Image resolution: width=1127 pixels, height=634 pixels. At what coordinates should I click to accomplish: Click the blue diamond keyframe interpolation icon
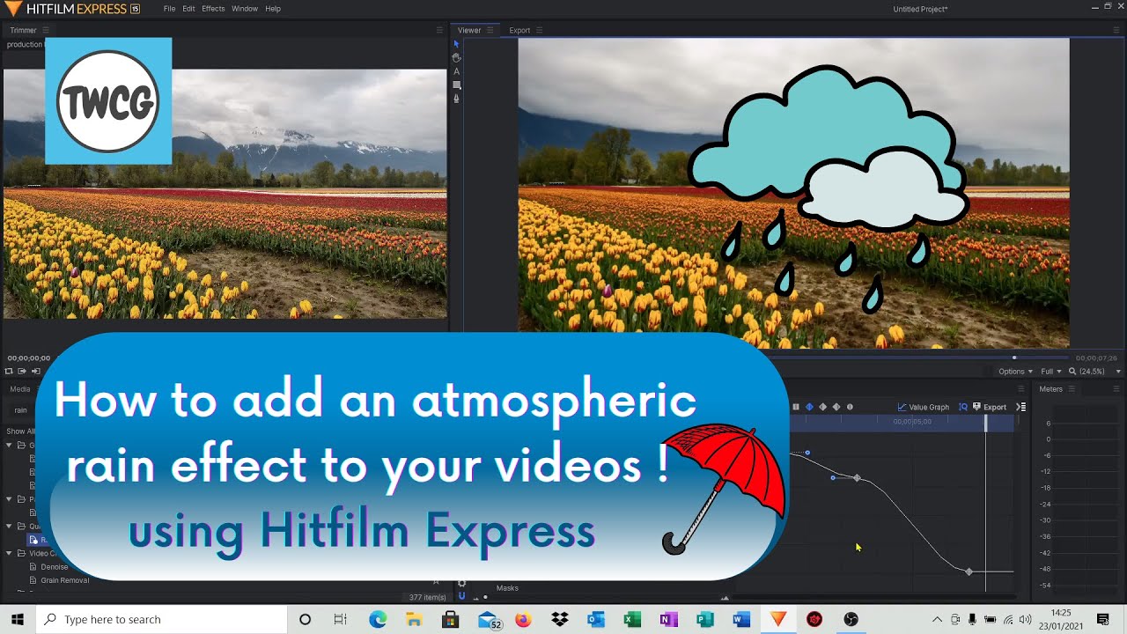(x=809, y=407)
